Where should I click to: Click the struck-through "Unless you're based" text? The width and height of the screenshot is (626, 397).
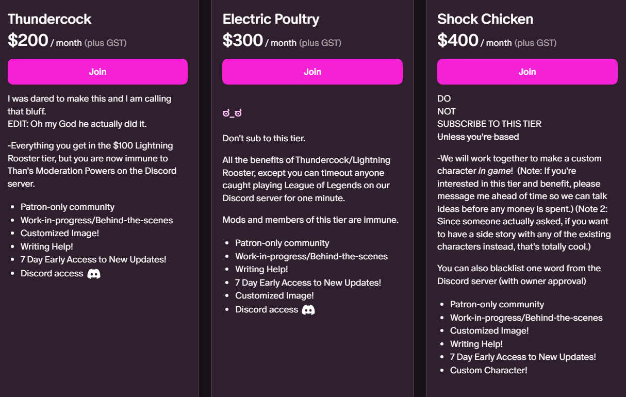[478, 137]
